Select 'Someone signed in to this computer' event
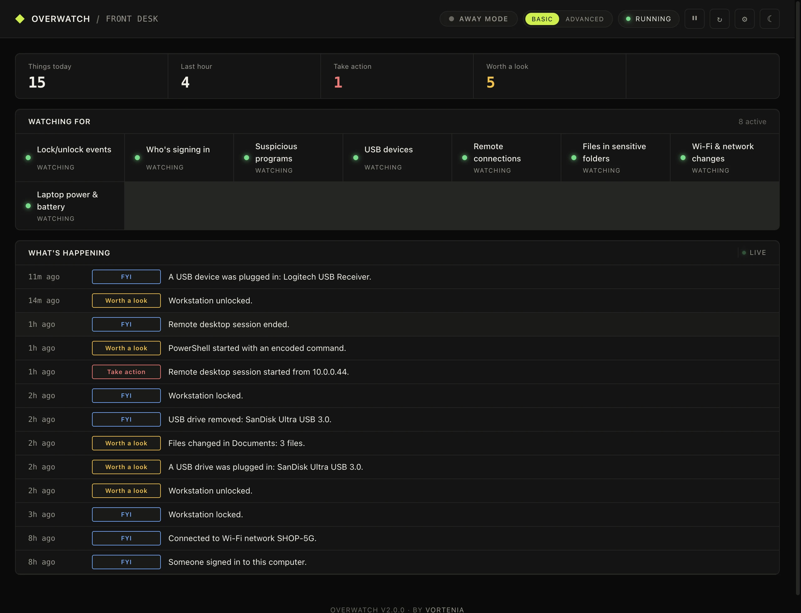801x613 pixels. (397, 562)
